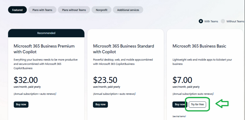This screenshot has width=245, height=120.
Task: Select the Featured tab
Action: click(17, 10)
